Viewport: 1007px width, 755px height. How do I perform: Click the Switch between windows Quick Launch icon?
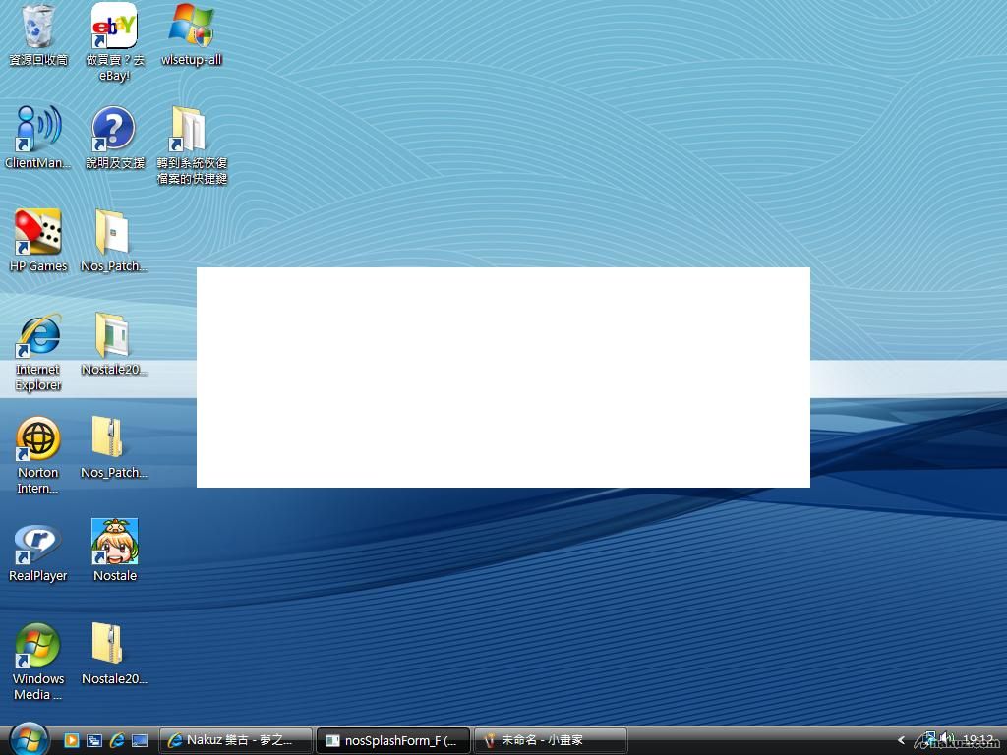click(x=94, y=740)
